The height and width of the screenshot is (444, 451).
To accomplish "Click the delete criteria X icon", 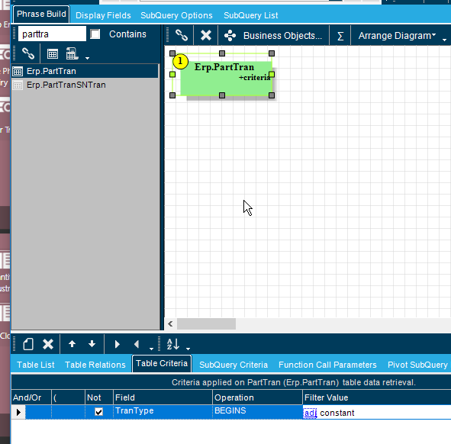I will tap(48, 344).
